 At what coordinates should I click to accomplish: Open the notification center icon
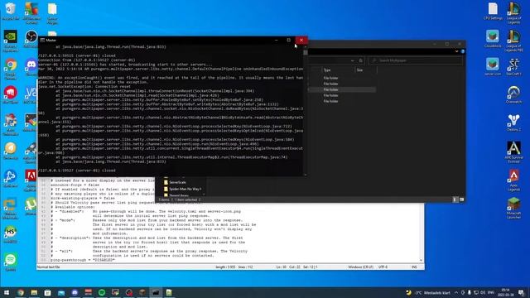point(522,292)
